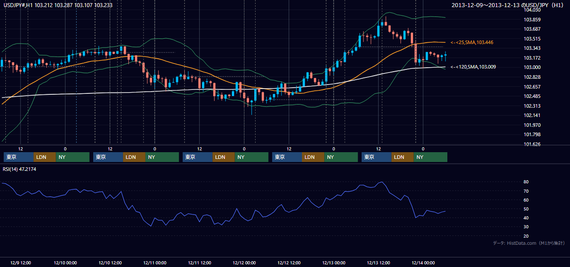Viewport: 570px width, 267px height.
Task: Select the orange 25 SMA label 103.446
Action: click(472, 42)
